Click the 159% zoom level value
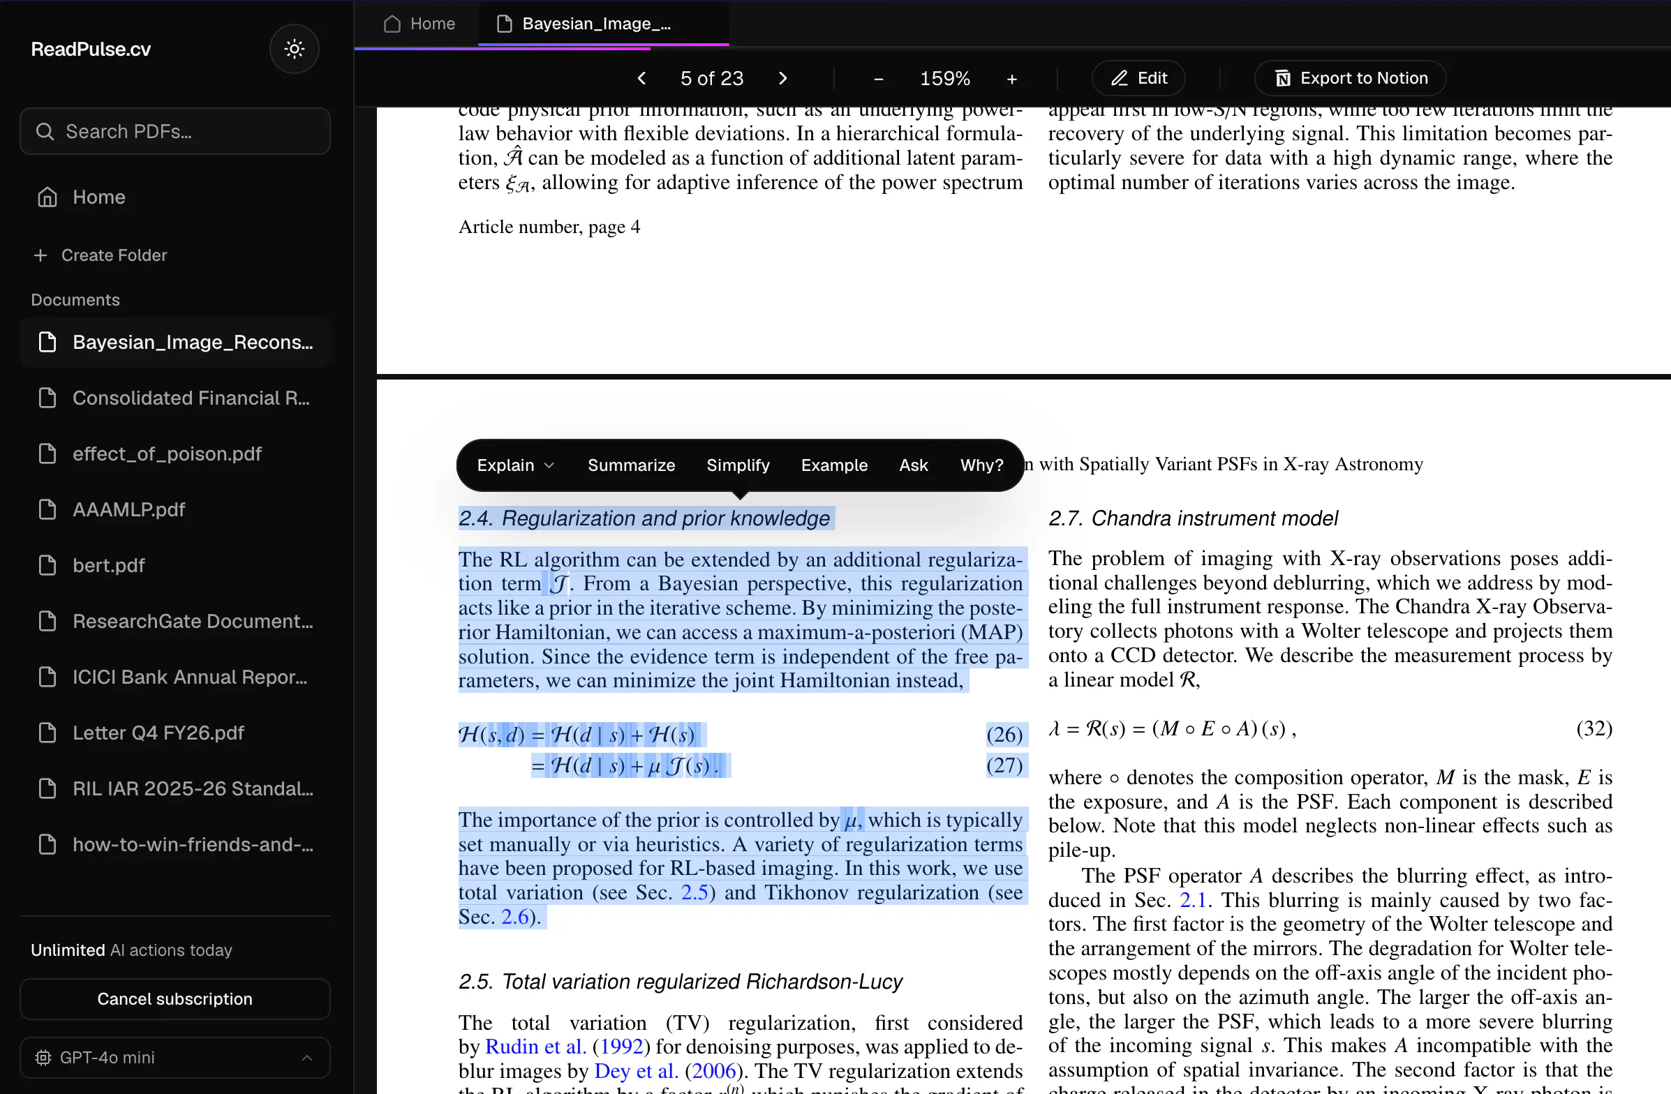This screenshot has height=1094, width=1671. click(945, 79)
